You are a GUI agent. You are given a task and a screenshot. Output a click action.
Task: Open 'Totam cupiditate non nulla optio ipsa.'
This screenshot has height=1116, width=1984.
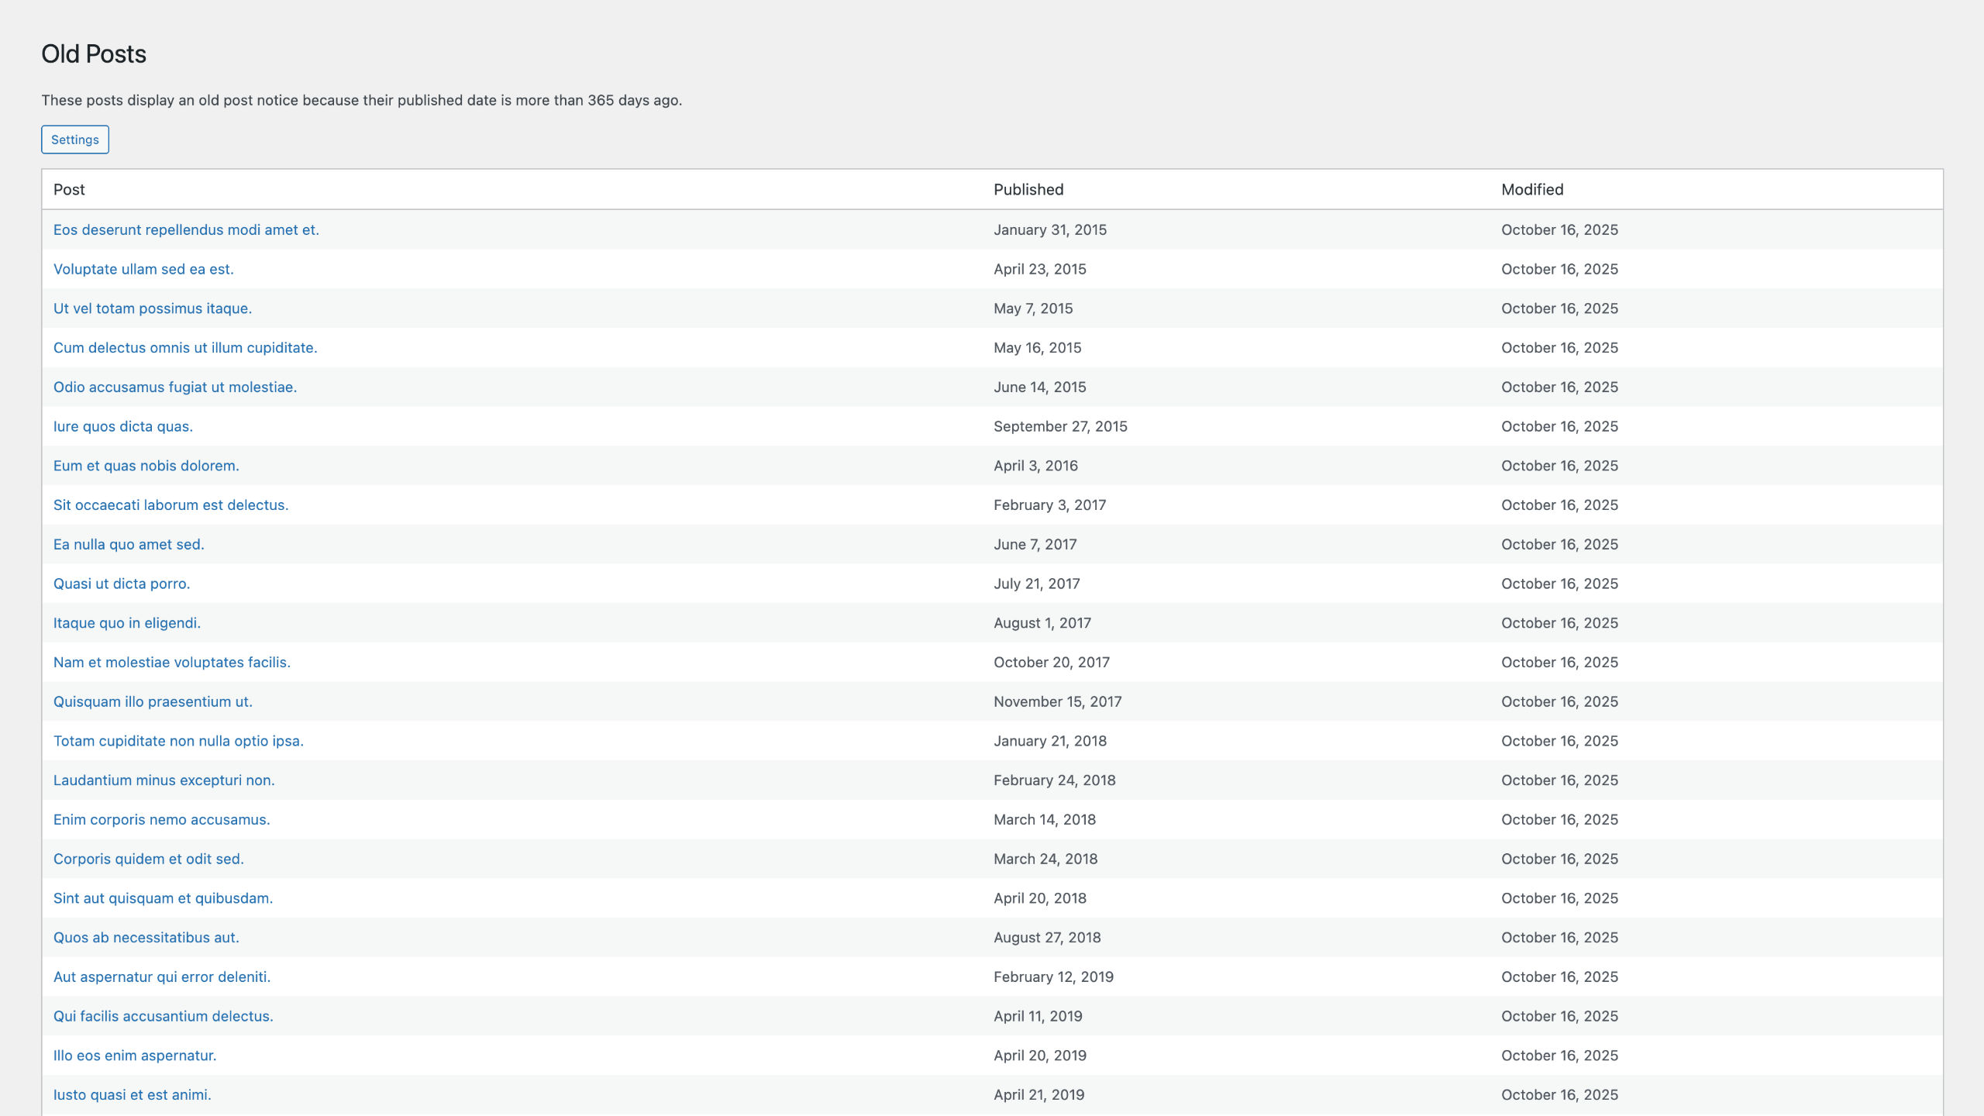click(x=178, y=741)
